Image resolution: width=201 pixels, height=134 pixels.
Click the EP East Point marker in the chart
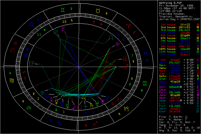(32, 64)
